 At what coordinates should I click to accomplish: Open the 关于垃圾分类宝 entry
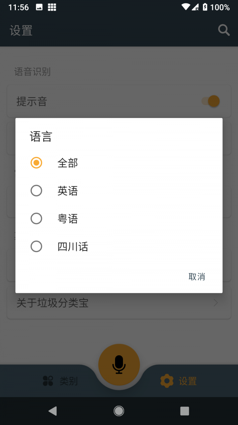click(x=52, y=303)
